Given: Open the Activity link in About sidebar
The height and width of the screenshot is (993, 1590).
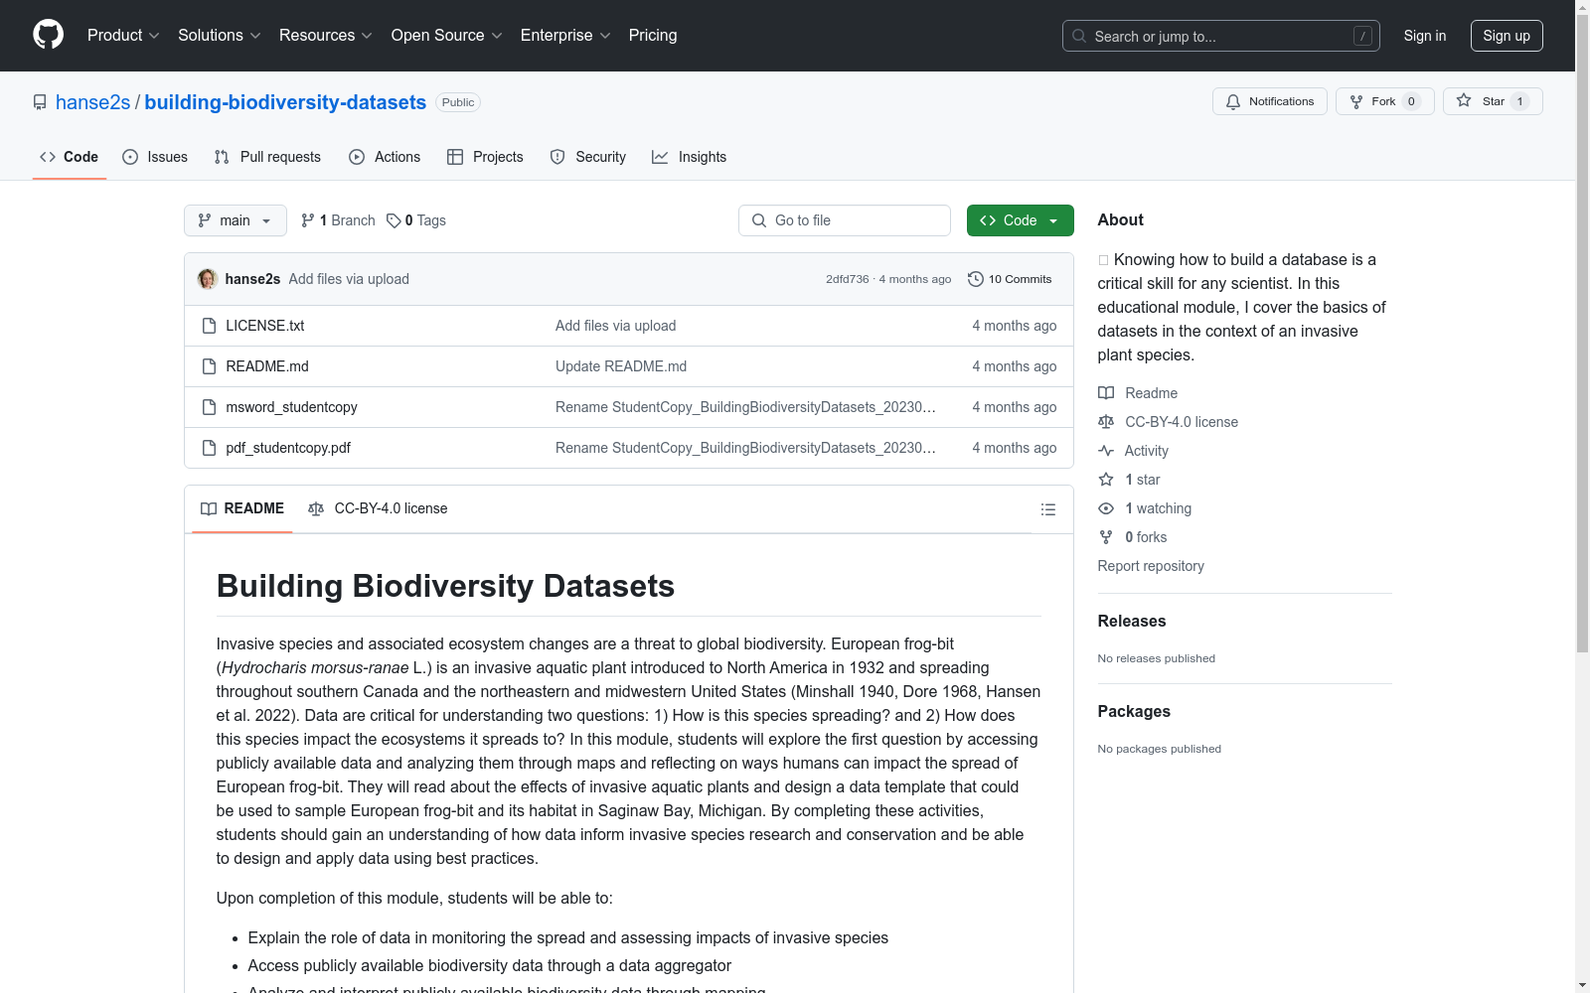Looking at the screenshot, I should click(1134, 451).
